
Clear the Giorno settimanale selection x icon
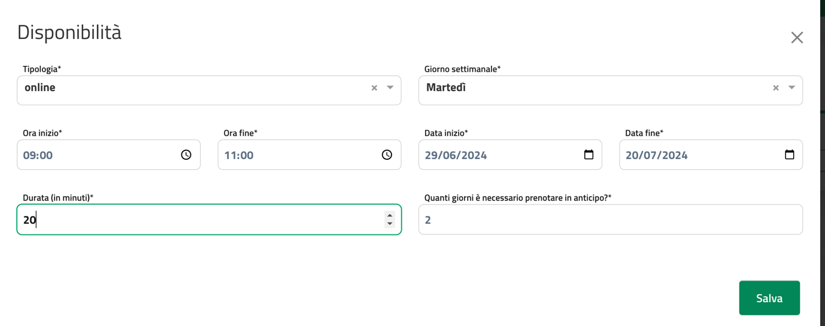tap(775, 88)
